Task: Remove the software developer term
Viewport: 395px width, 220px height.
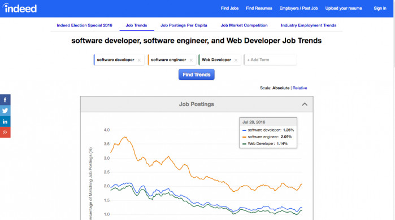Action: [x=139, y=60]
